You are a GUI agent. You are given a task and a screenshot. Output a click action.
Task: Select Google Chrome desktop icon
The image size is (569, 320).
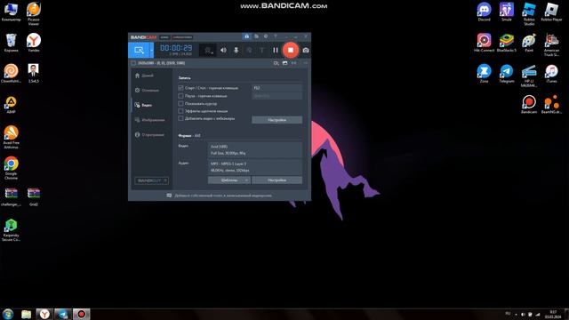[12, 168]
